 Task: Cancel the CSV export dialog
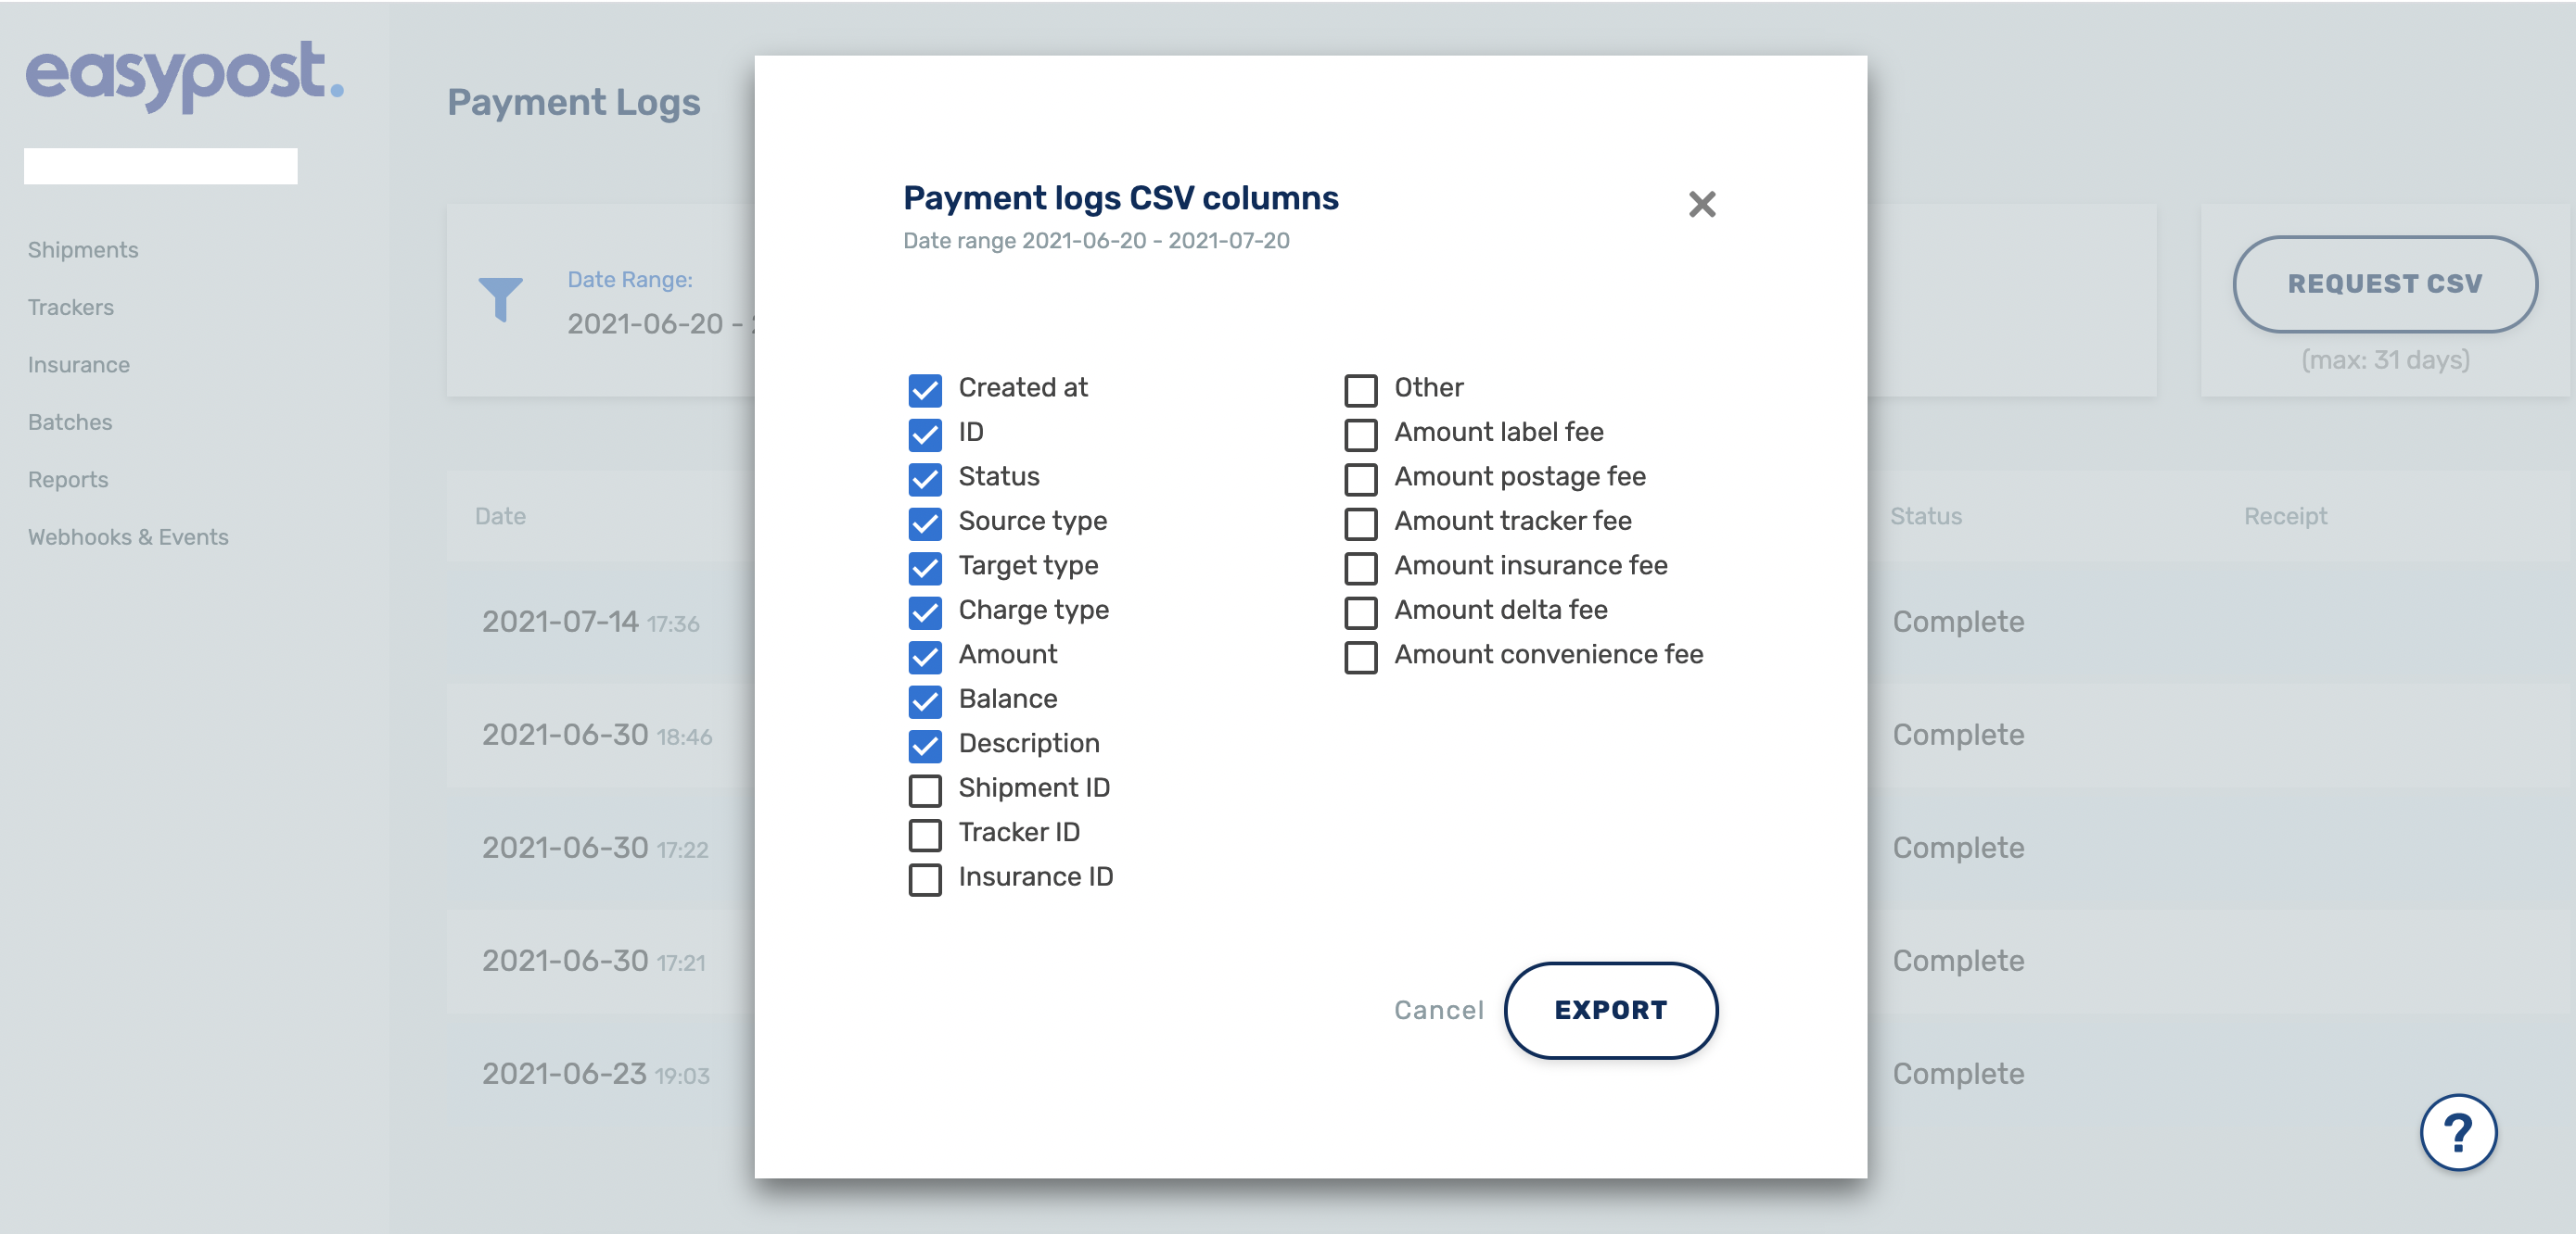tap(1438, 1009)
